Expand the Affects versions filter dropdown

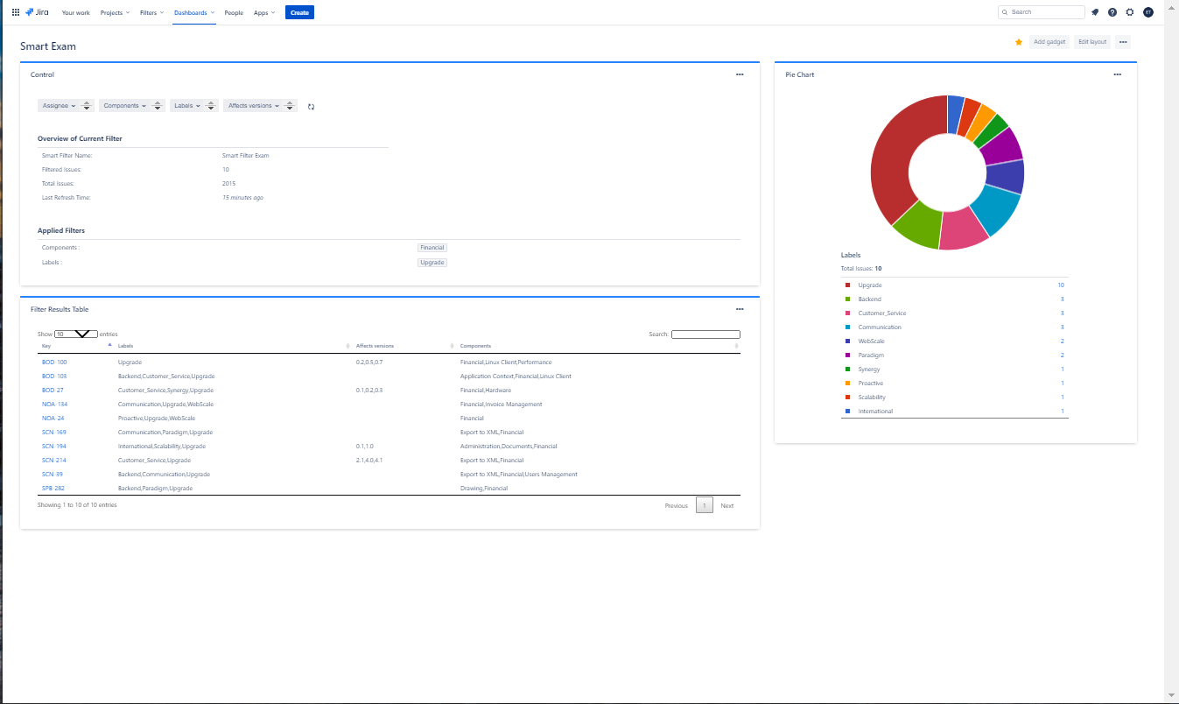tap(253, 106)
